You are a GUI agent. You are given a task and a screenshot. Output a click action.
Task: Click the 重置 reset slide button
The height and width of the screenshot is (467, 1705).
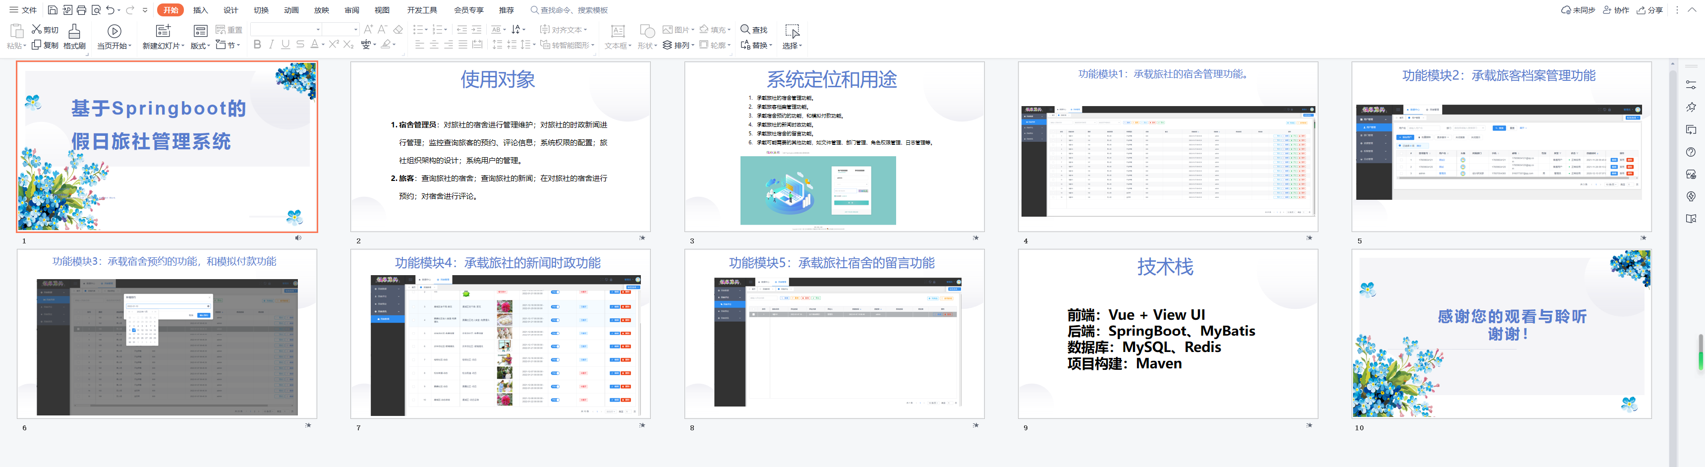point(229,30)
